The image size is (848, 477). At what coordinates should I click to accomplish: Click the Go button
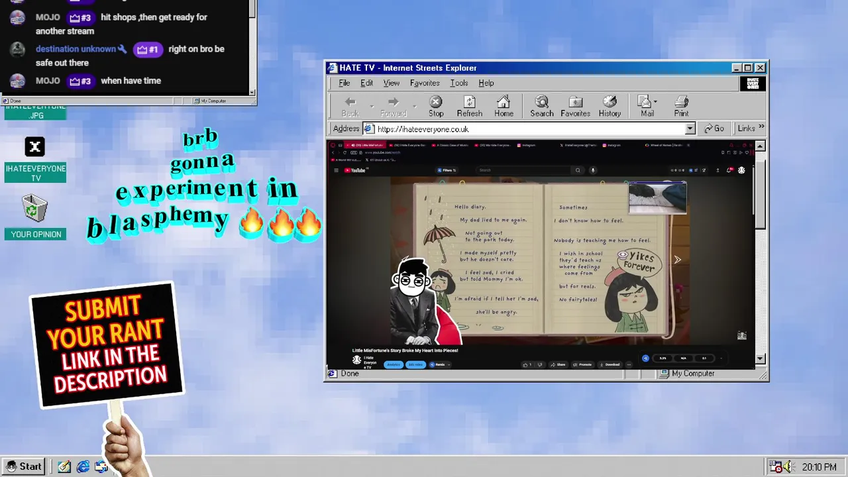(714, 129)
